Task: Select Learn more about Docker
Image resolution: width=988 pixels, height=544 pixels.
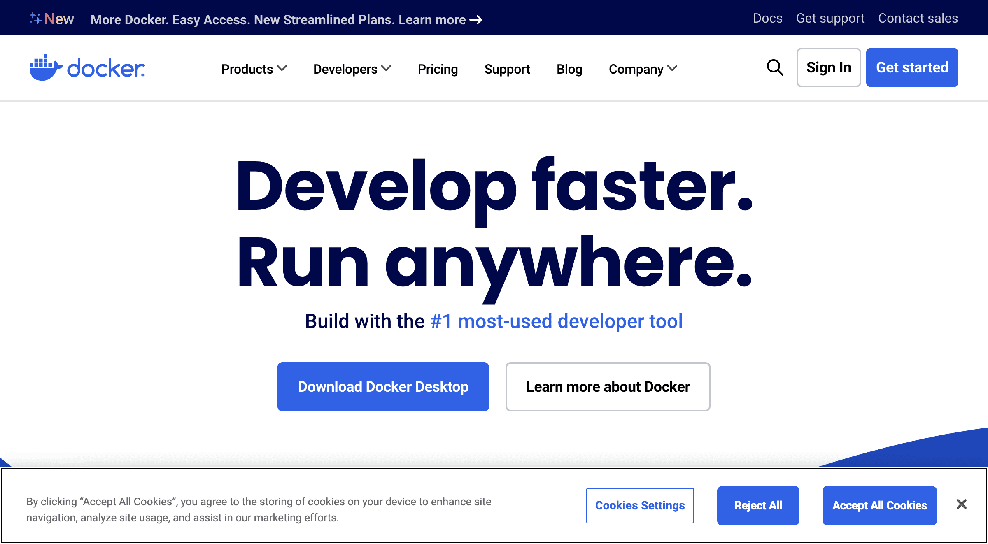Action: coord(608,386)
